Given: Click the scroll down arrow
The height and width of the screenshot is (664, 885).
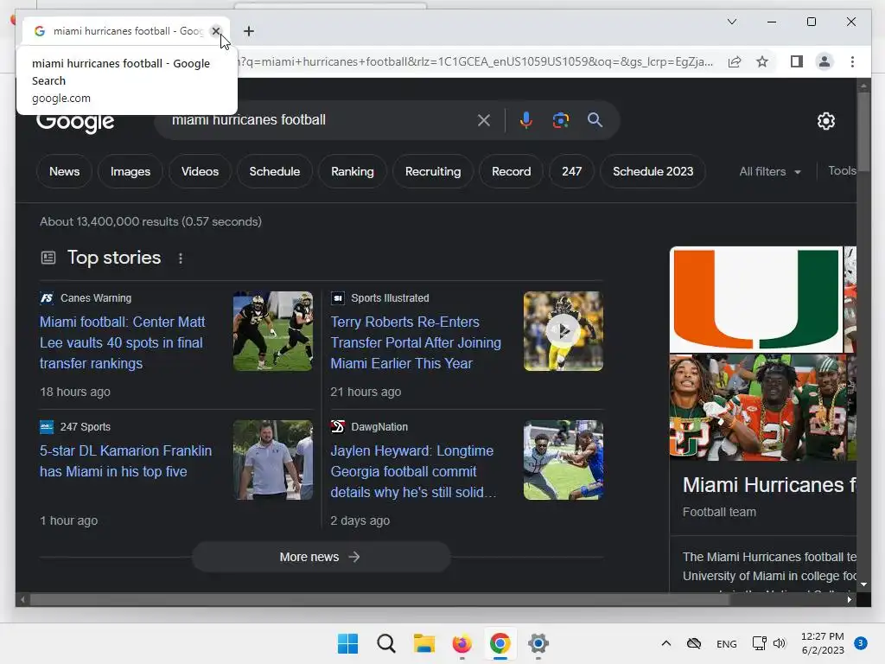Looking at the screenshot, I should 863,585.
